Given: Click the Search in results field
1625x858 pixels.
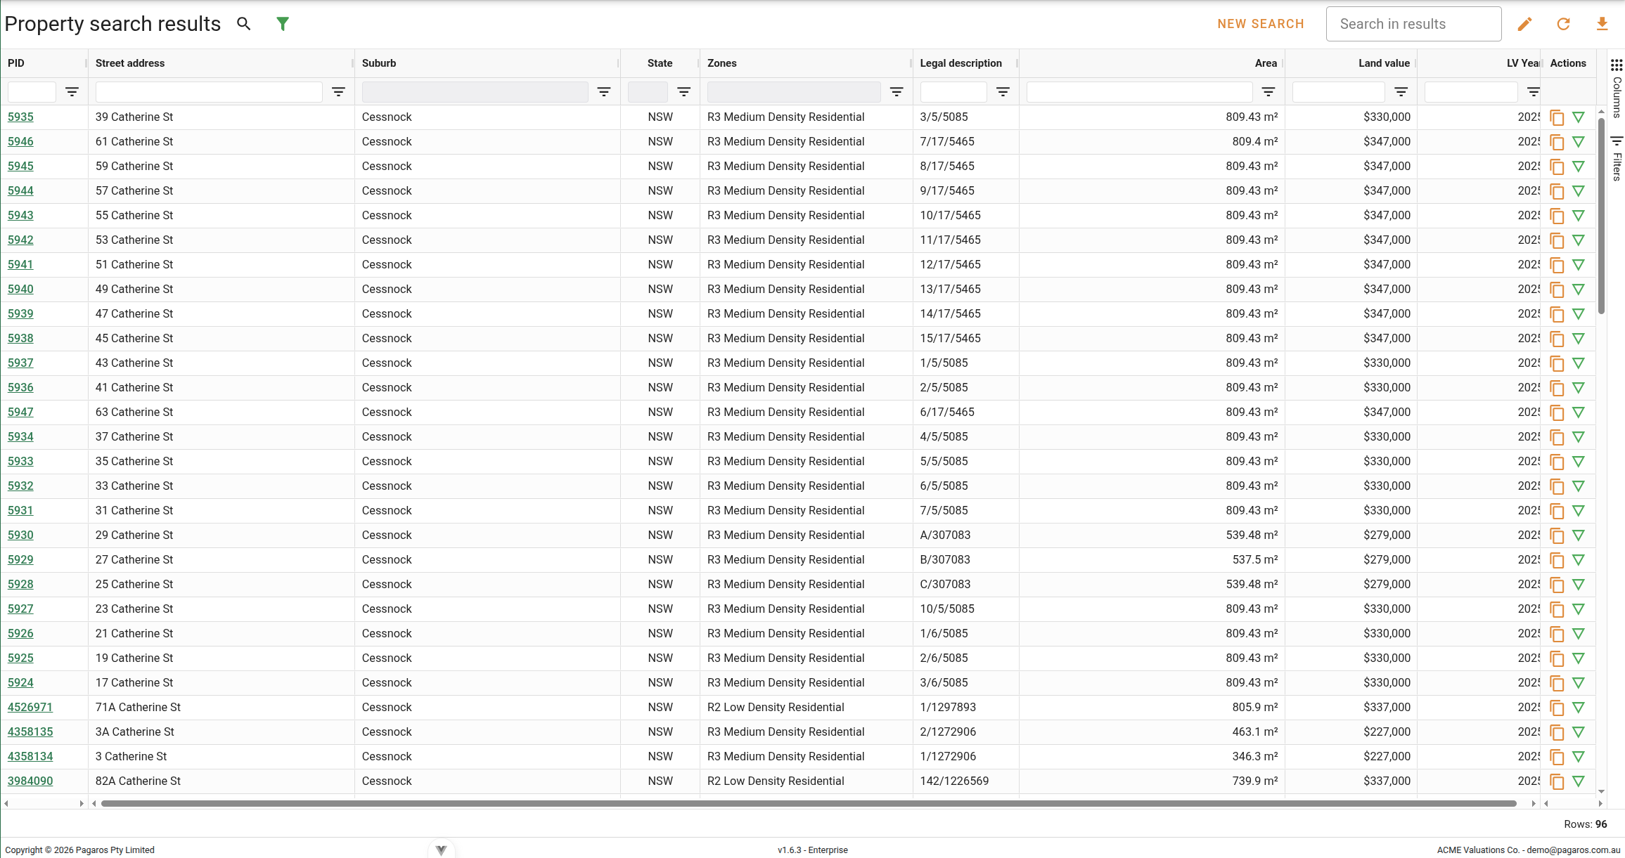Looking at the screenshot, I should point(1413,24).
